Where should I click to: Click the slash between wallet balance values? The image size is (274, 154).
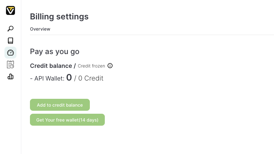click(x=75, y=78)
